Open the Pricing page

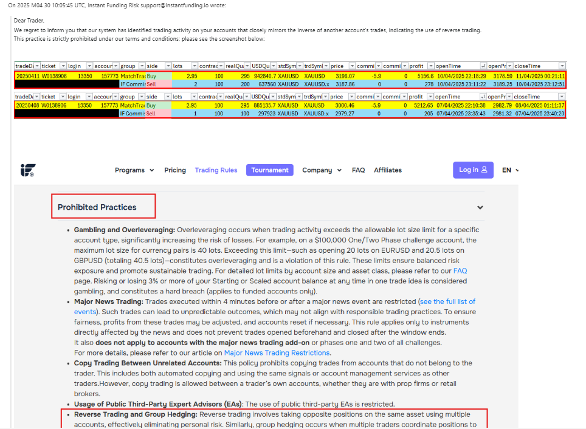tap(175, 170)
